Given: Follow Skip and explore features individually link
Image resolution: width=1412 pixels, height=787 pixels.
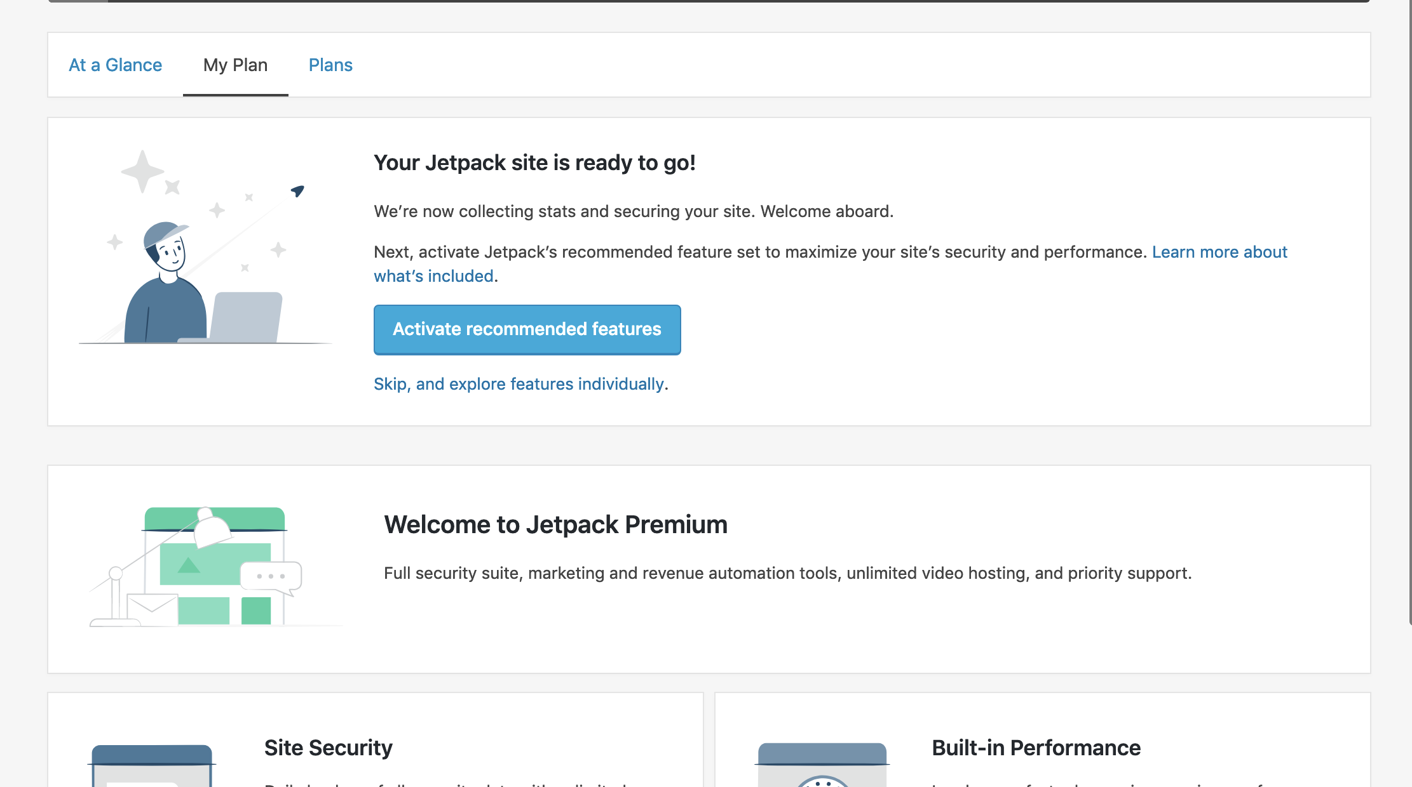Looking at the screenshot, I should click(x=519, y=384).
